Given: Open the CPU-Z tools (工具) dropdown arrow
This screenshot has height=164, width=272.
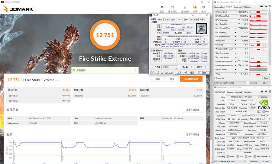Looking at the screenshot, I should click(185, 73).
